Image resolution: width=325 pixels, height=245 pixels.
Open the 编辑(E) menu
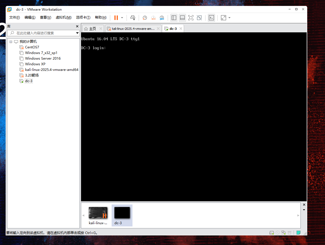[x=30, y=17]
